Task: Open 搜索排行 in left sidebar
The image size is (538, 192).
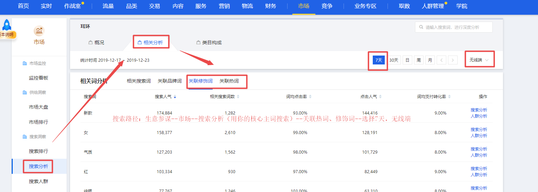Action: click(38, 151)
